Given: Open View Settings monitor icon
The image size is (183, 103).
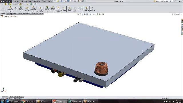Looking at the screenshot, I should tap(103, 14).
